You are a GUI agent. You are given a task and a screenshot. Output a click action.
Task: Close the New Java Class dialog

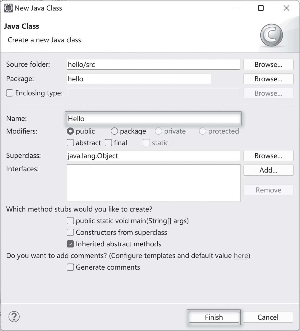coord(286,8)
